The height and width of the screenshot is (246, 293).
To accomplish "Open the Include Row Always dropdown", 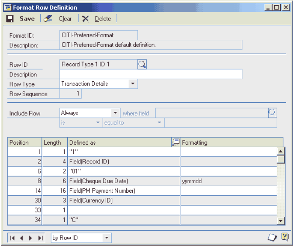I will point(115,113).
